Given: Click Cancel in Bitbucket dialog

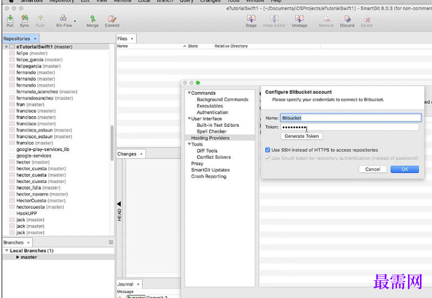Looking at the screenshot, I should pos(372,169).
